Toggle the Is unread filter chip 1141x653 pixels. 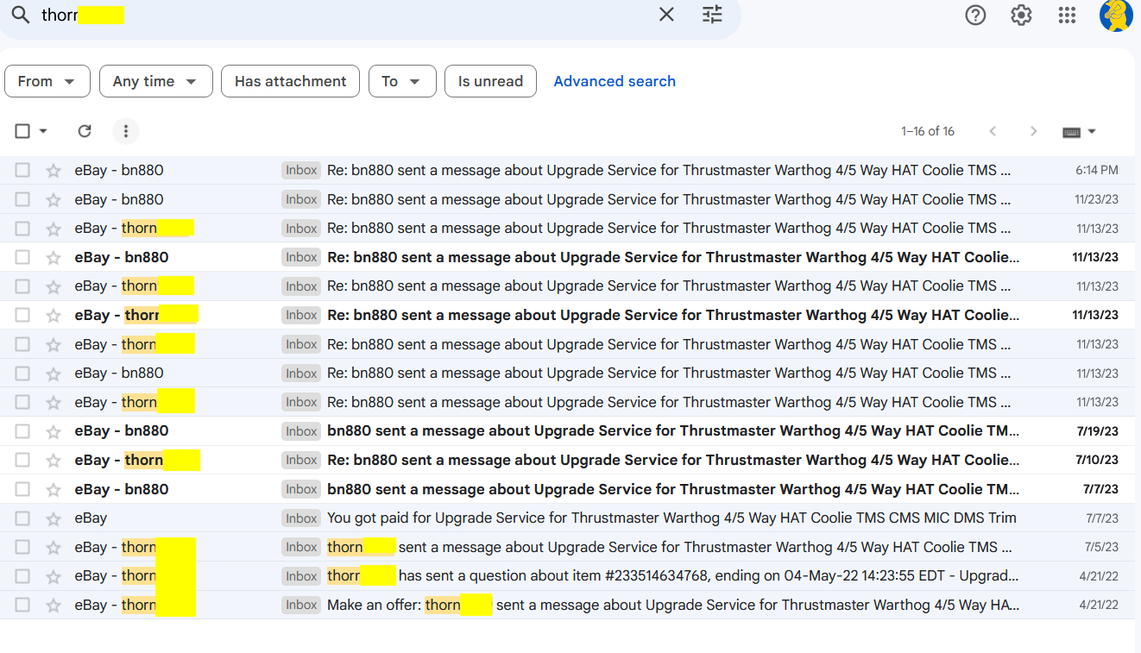click(490, 81)
